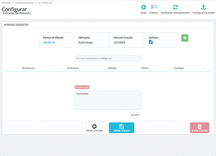Click the Incidencias text area
This screenshot has height=156, width=216.
coord(108,100)
